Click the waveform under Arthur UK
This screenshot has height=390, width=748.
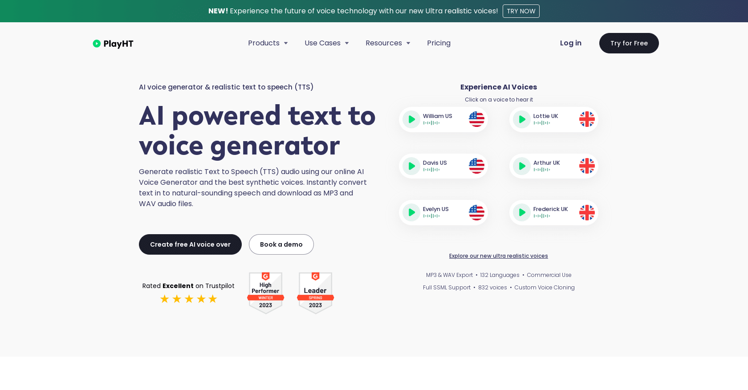pyautogui.click(x=542, y=170)
